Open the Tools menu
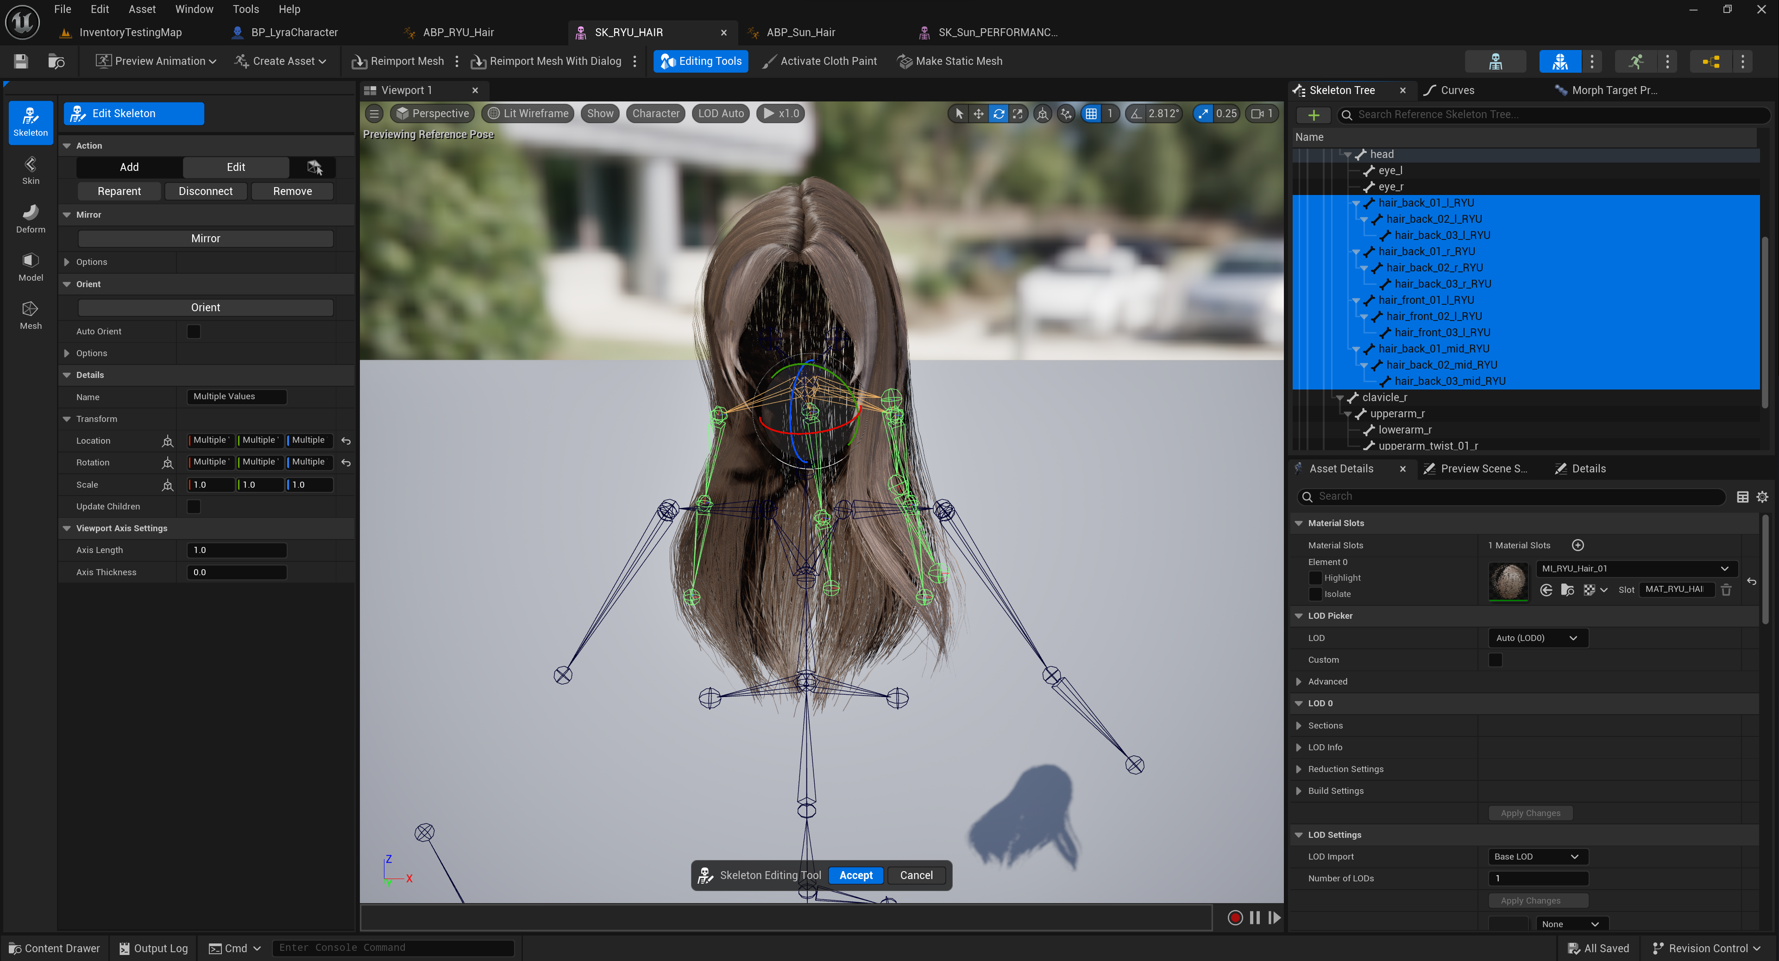1779x961 pixels. (x=245, y=9)
